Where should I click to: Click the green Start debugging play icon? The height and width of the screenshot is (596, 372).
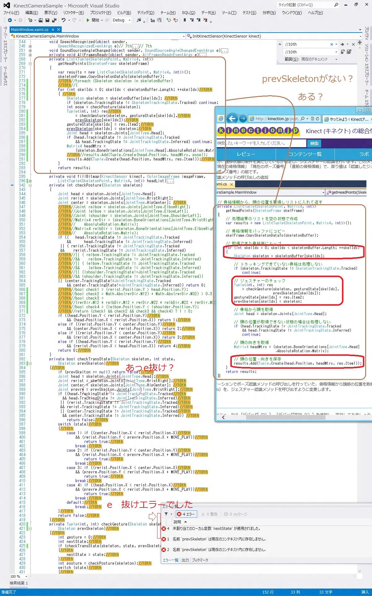(x=88, y=20)
